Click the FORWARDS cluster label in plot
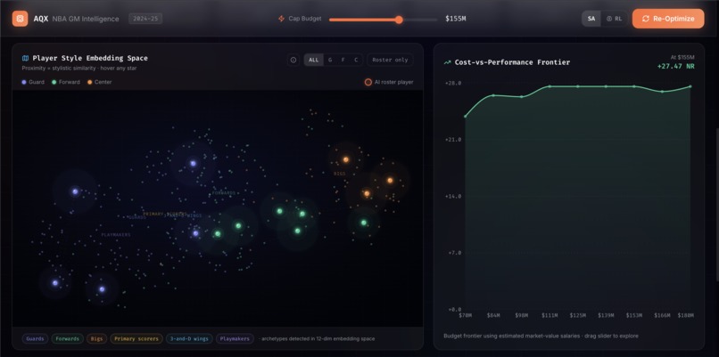Screen dimensions: 719x357 point(224,193)
